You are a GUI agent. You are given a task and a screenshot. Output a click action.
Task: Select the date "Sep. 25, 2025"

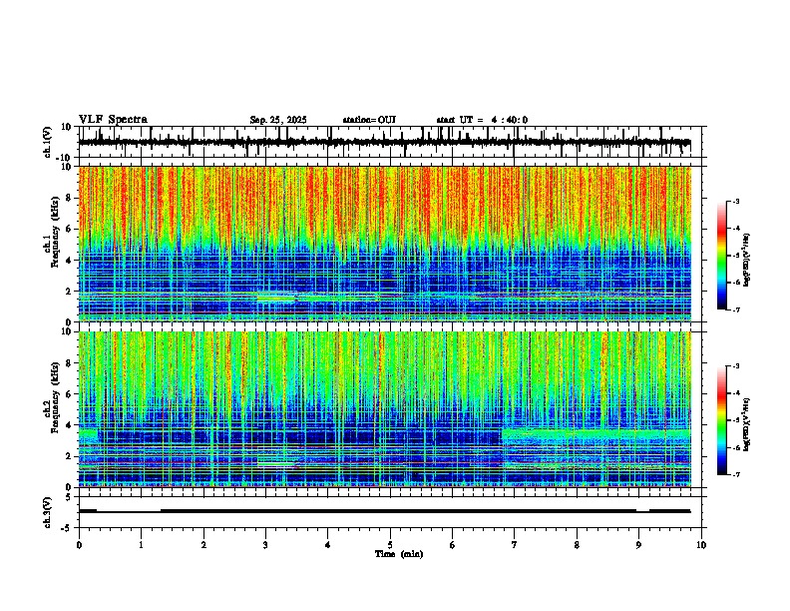[278, 120]
